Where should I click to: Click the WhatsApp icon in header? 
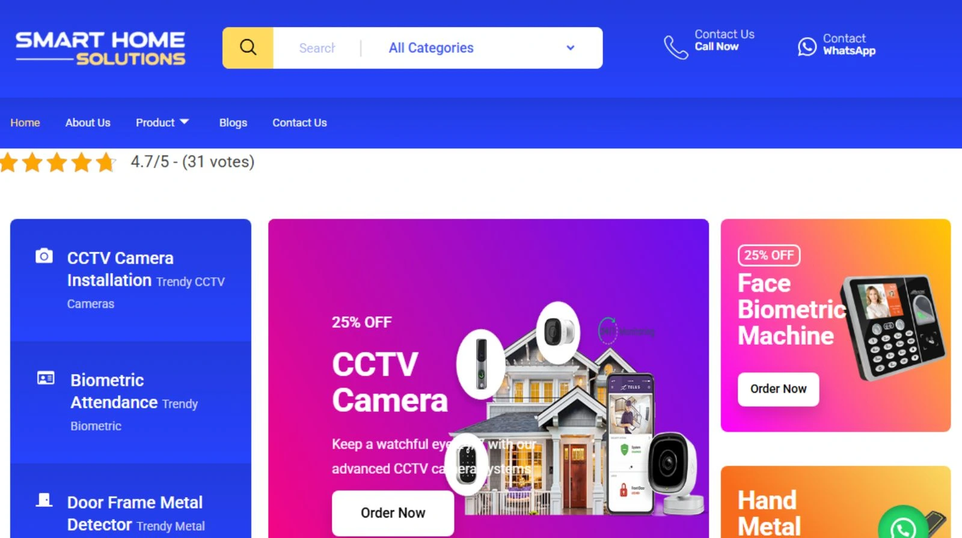click(x=807, y=46)
